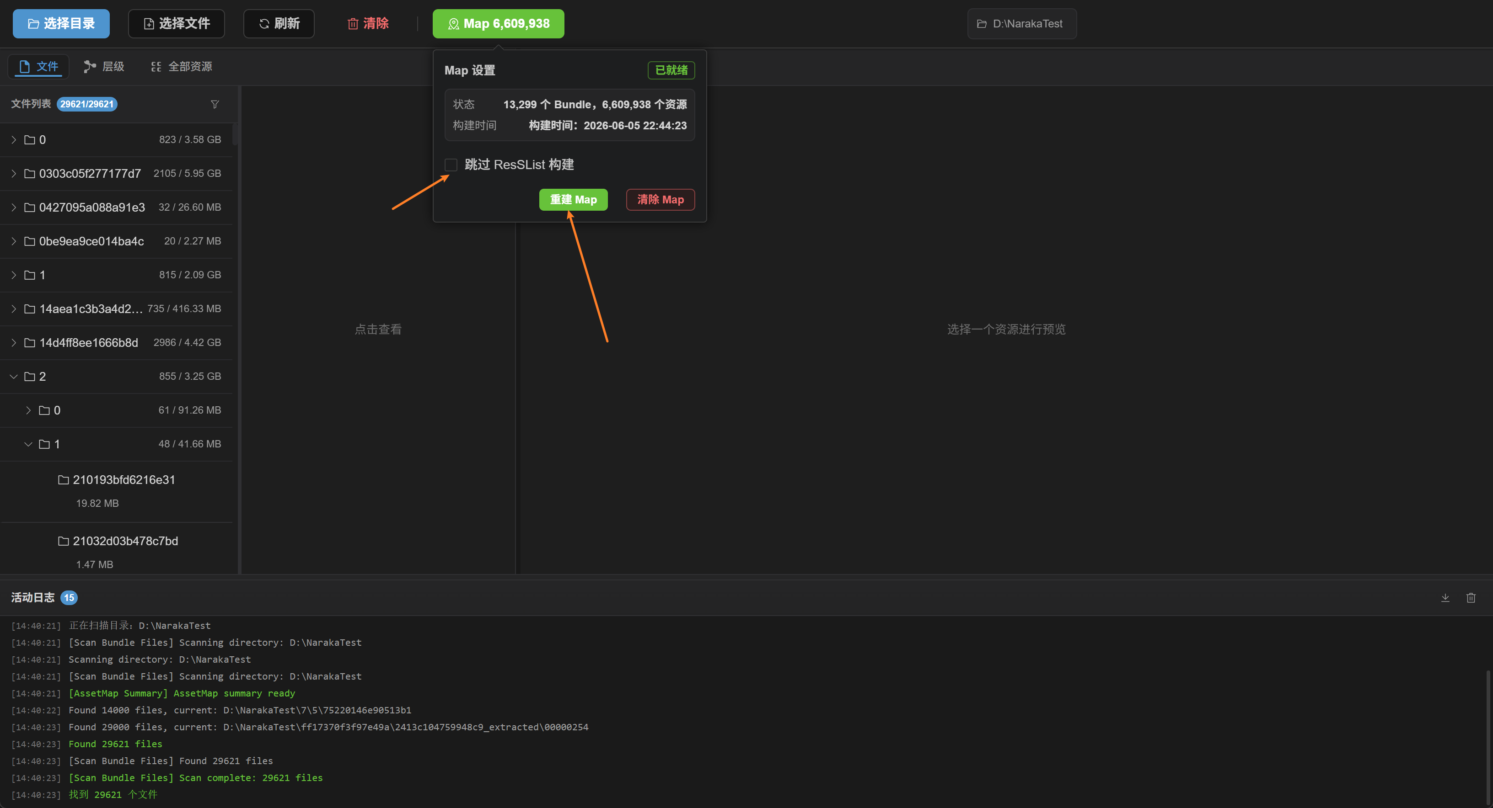Screen dimensions: 1493x808
Task: Click the 刷新 refresh button
Action: [279, 24]
